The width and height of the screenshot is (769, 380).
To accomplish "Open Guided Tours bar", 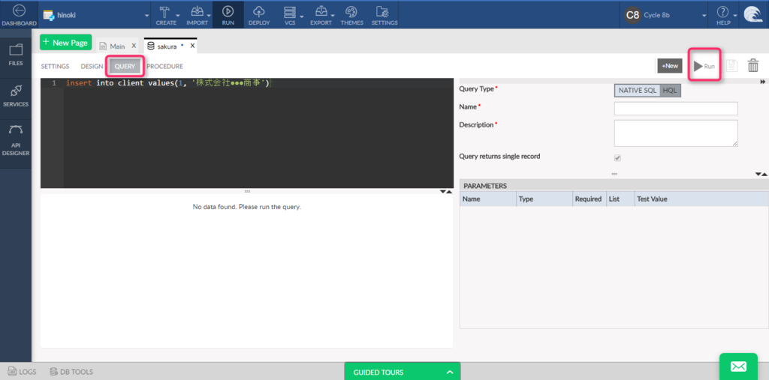I will (x=403, y=373).
